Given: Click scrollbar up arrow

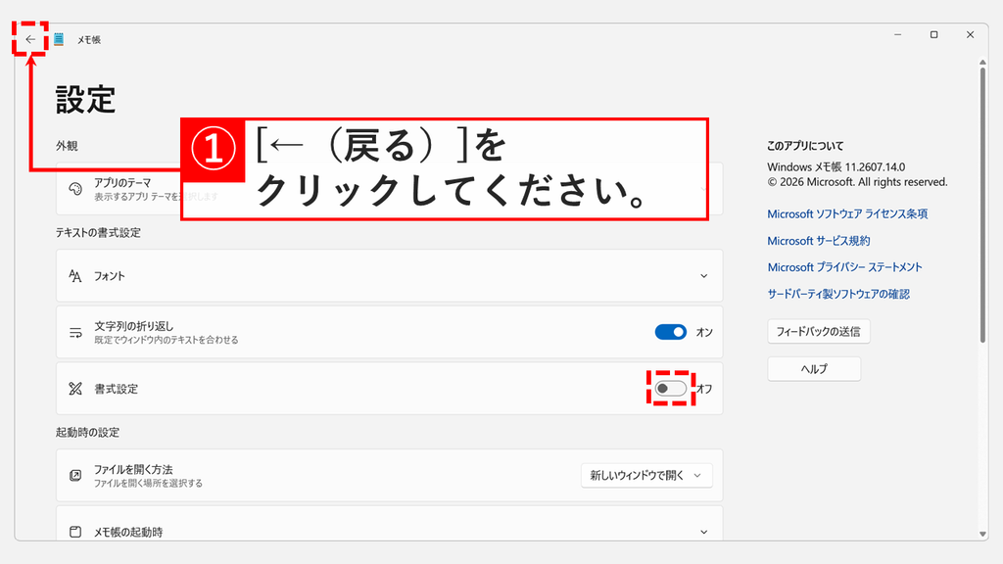Looking at the screenshot, I should coord(982,62).
